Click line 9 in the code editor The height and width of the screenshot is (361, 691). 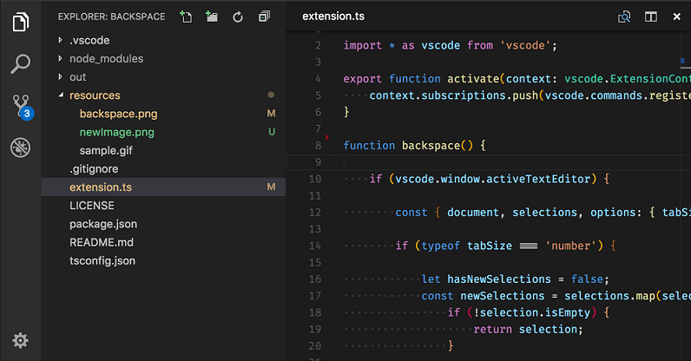[x=486, y=162]
